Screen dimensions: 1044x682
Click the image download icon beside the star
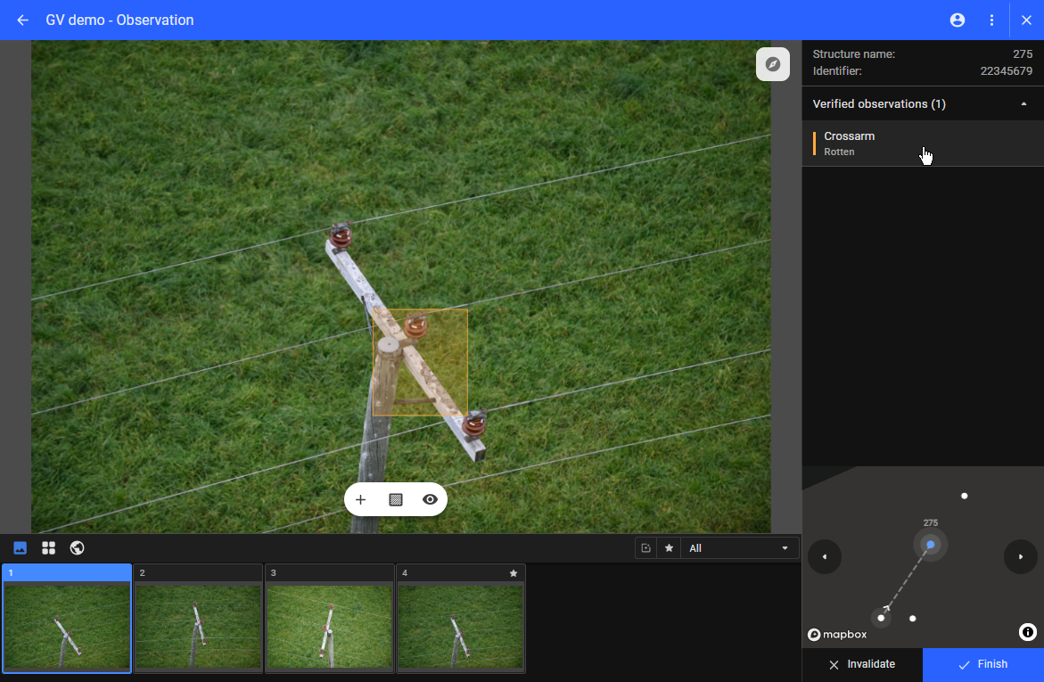(x=646, y=548)
